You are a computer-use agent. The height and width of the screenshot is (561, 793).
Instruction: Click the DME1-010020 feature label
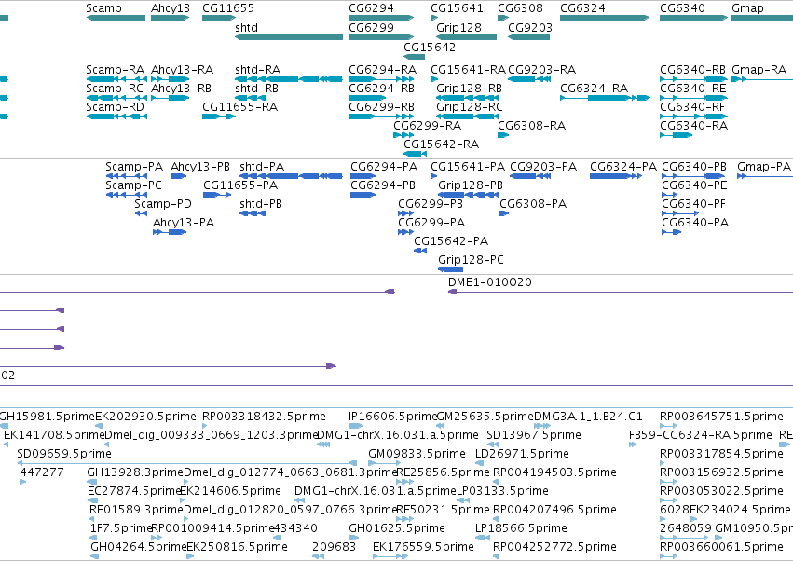[x=490, y=282]
